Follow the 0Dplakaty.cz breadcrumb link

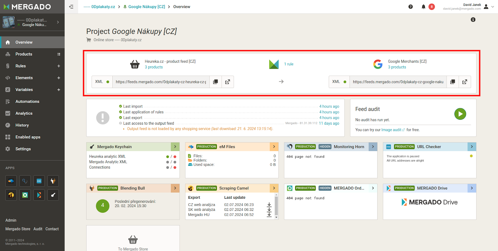[x=99, y=7]
